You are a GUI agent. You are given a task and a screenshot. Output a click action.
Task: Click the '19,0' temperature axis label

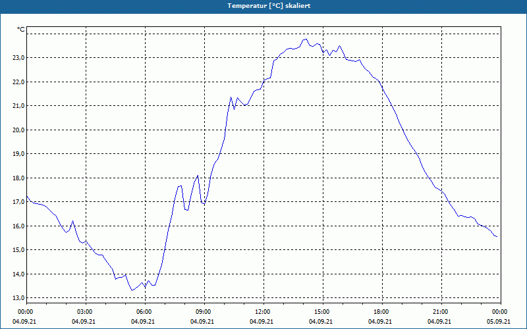(19, 154)
